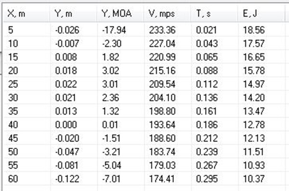Click the velocity value 209.54
The height and width of the screenshot is (191, 289).
[x=162, y=84]
